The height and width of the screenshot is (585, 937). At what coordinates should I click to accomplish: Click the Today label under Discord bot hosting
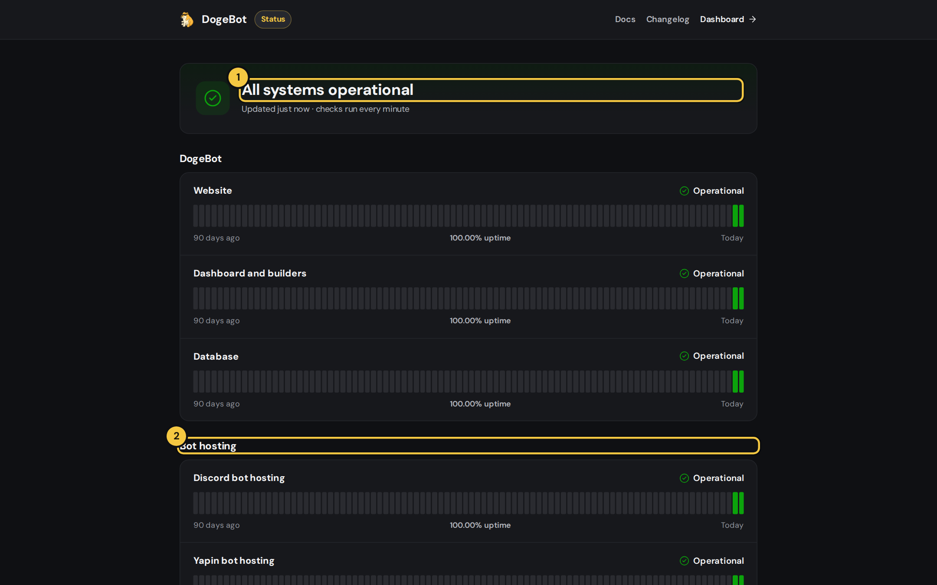pos(732,525)
